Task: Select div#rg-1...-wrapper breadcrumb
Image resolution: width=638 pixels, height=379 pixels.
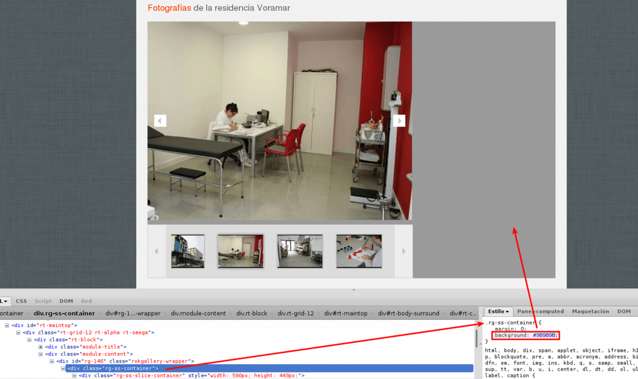Action: 133,313
